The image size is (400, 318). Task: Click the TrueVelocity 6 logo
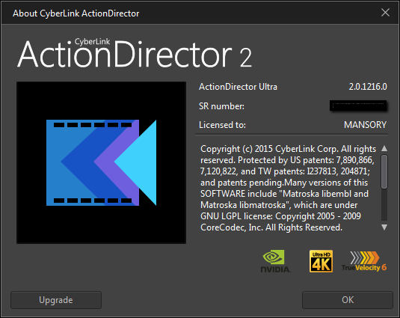[364, 261]
